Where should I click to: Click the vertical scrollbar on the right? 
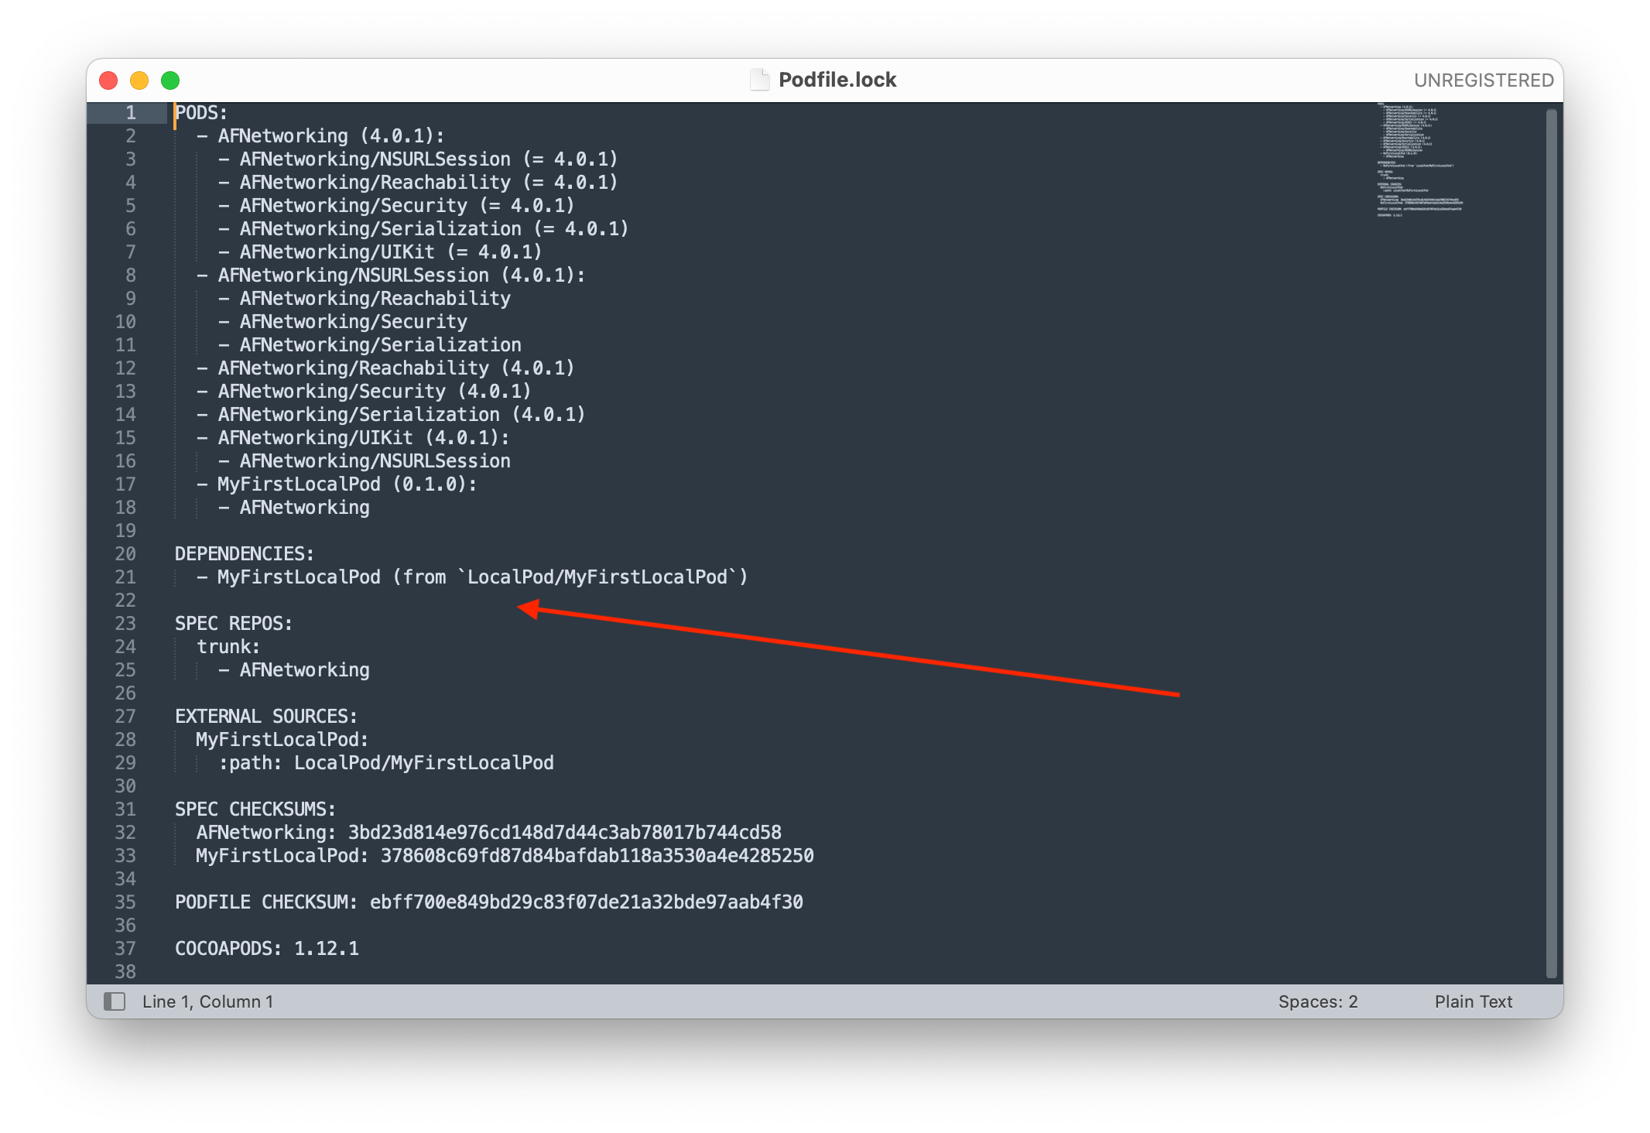1551,543
